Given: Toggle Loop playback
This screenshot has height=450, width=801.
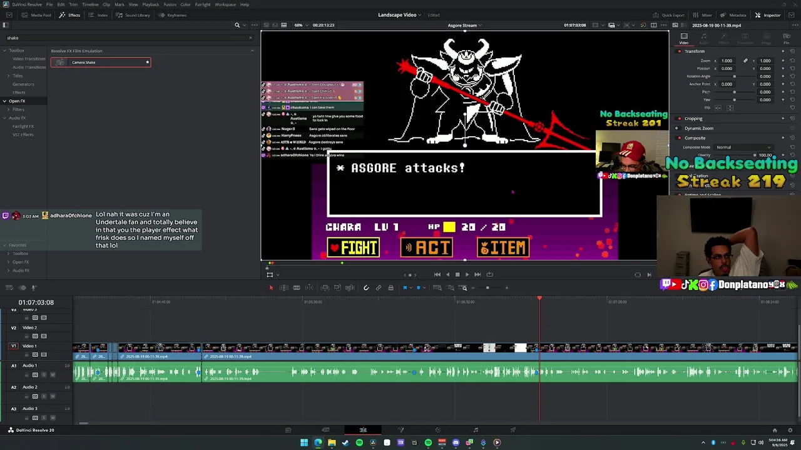Looking at the screenshot, I should [x=489, y=274].
